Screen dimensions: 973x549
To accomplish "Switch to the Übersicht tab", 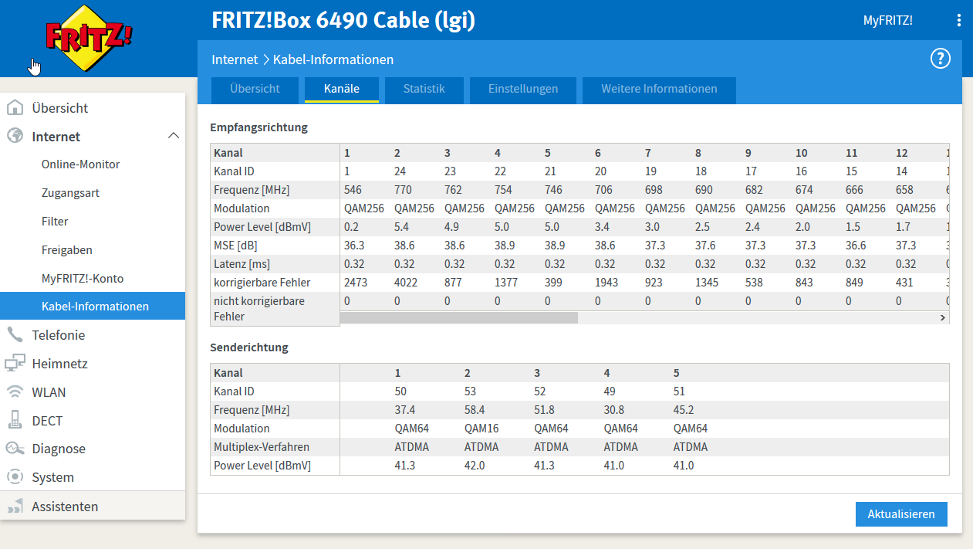I will [255, 89].
